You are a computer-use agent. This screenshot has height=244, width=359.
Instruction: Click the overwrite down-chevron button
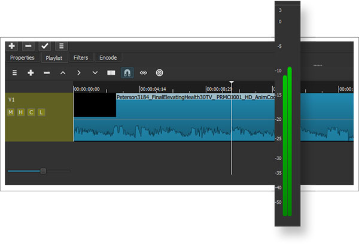click(95, 73)
